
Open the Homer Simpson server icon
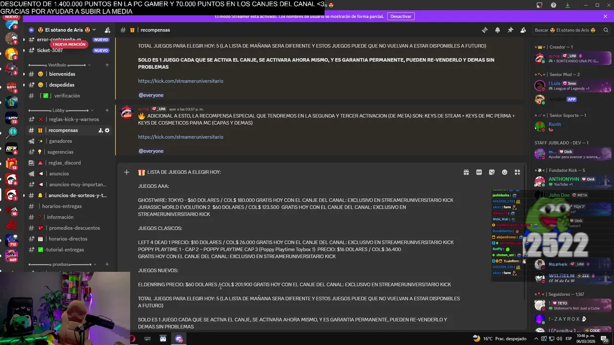click(x=12, y=54)
